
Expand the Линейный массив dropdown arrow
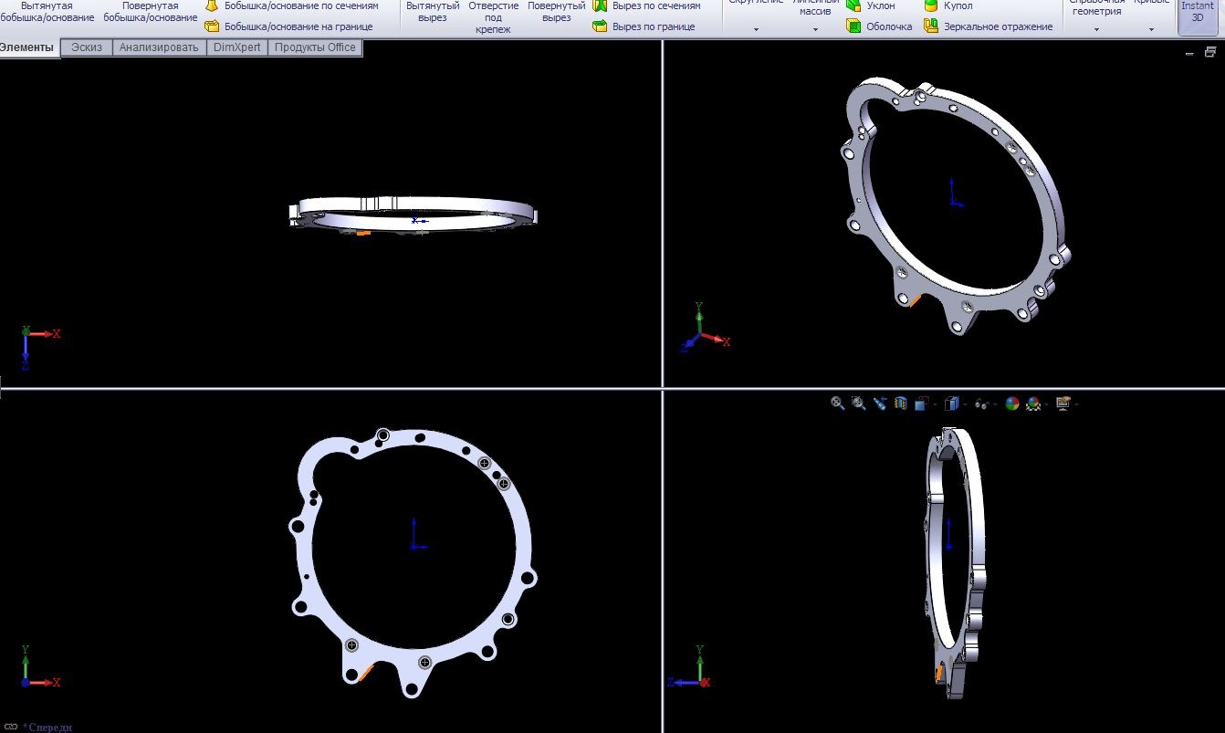(x=816, y=30)
